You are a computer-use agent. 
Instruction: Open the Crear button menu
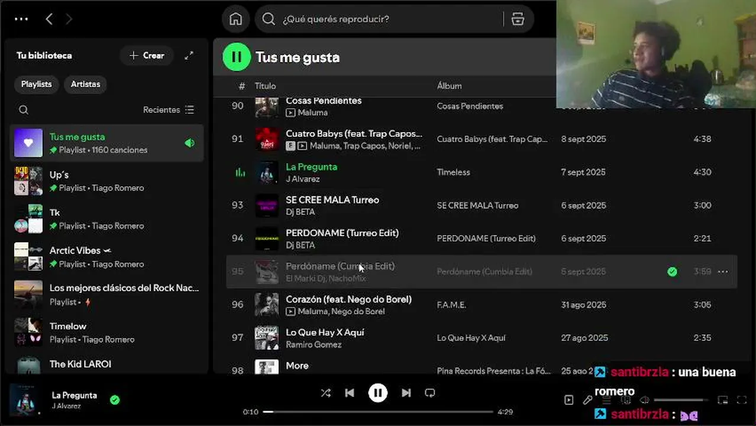(x=147, y=56)
